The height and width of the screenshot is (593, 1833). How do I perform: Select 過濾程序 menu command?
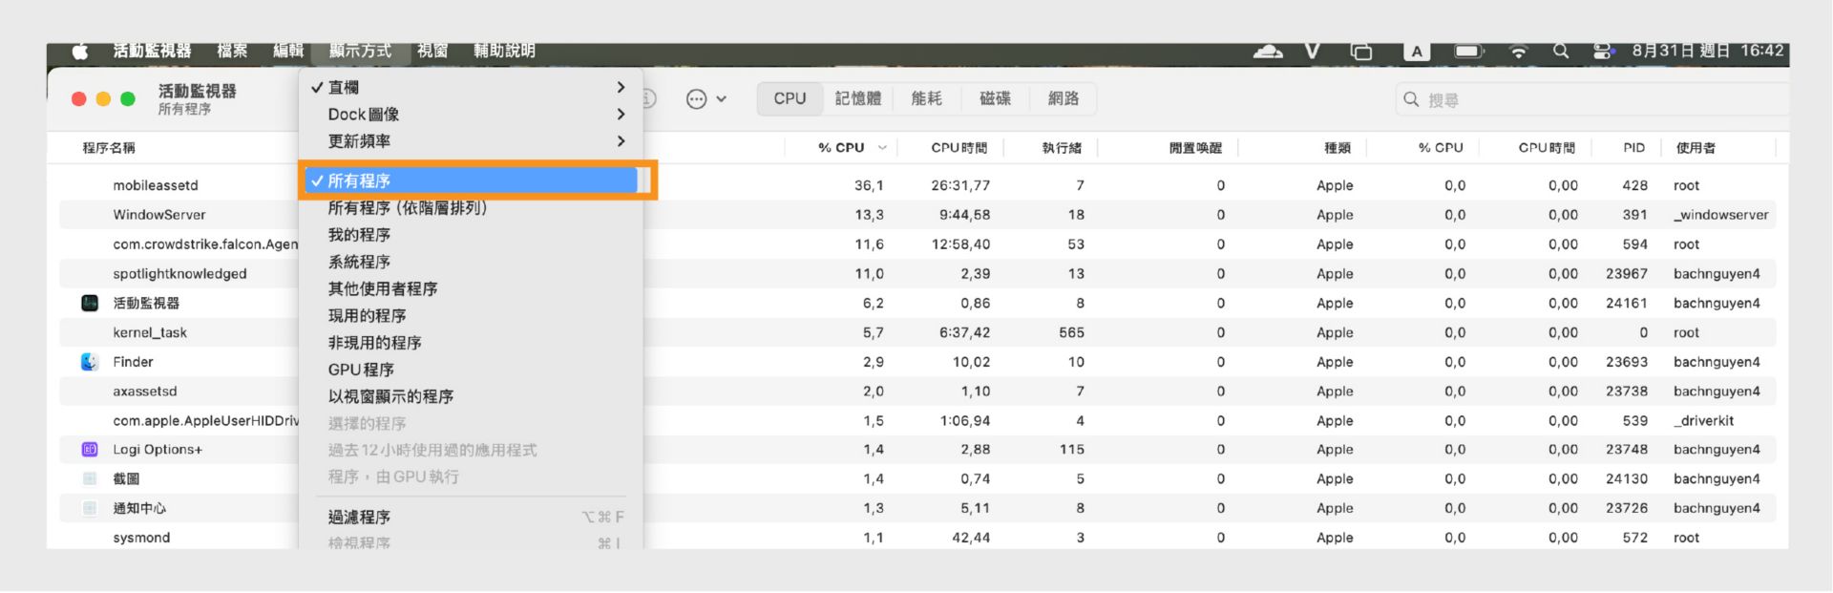(x=359, y=518)
